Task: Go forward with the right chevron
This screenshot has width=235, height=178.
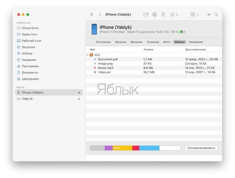Action: pos(100,15)
